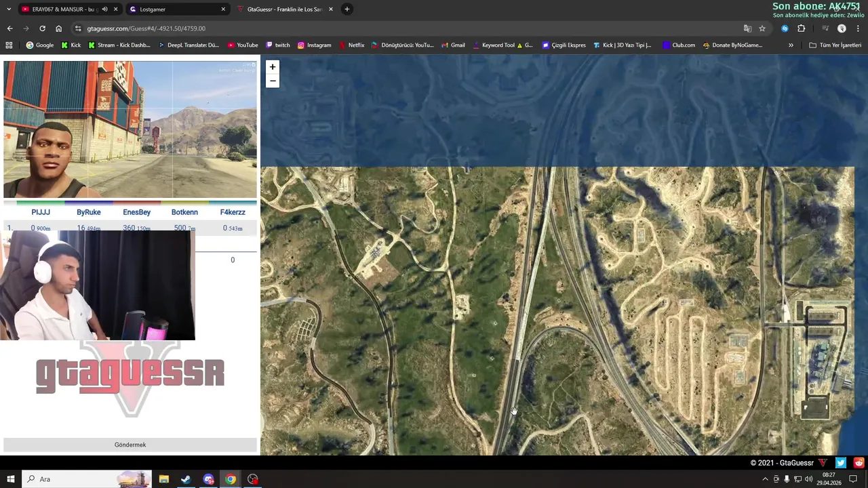
Task: Expand system tray hidden icons chevron
Action: tap(766, 479)
